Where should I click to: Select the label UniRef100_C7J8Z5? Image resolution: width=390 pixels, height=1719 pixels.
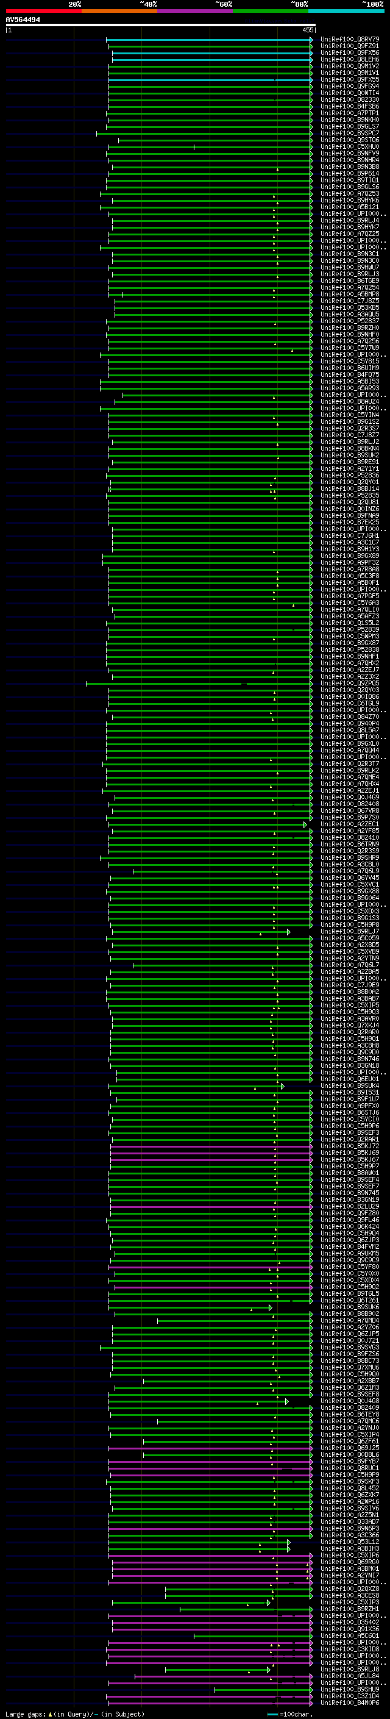(x=349, y=301)
